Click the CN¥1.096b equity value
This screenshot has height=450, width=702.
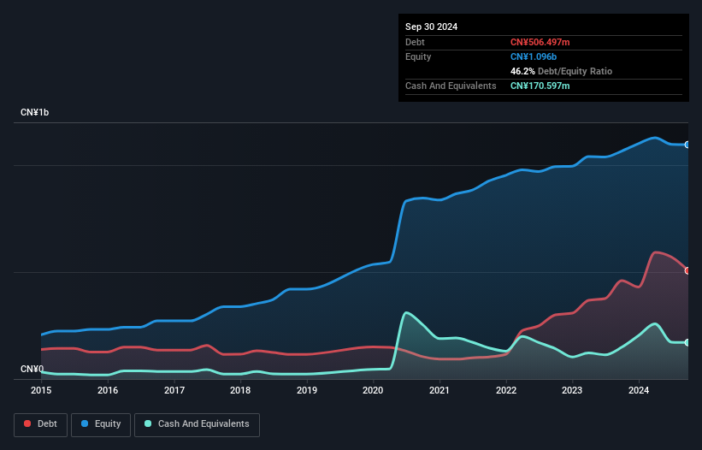coord(534,56)
